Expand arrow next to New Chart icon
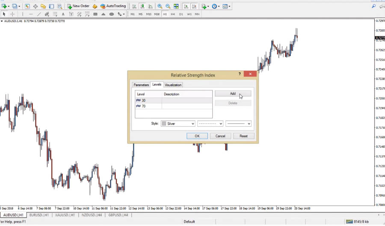 9,6
